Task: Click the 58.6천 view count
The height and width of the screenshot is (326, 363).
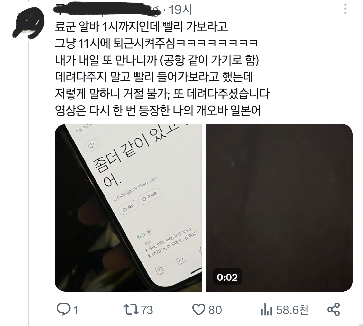Action: pos(292,310)
